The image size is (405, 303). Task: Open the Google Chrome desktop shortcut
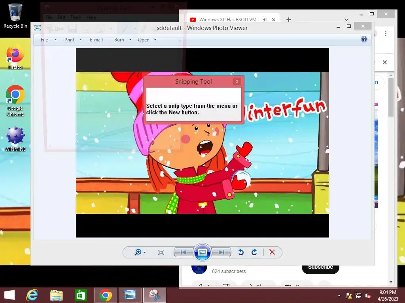pyautogui.click(x=15, y=101)
